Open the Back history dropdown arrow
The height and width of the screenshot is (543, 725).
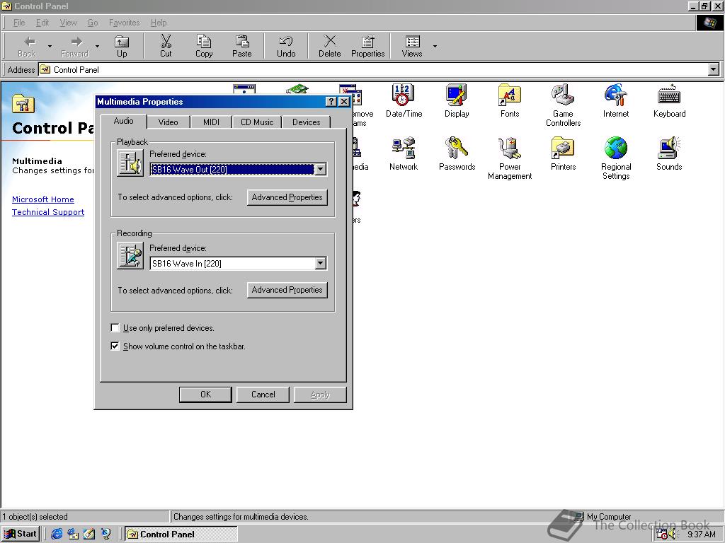tap(50, 46)
